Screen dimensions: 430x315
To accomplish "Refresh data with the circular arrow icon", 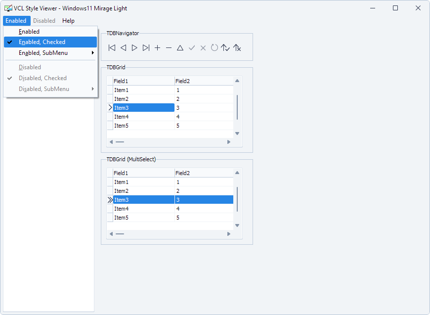I will click(214, 48).
